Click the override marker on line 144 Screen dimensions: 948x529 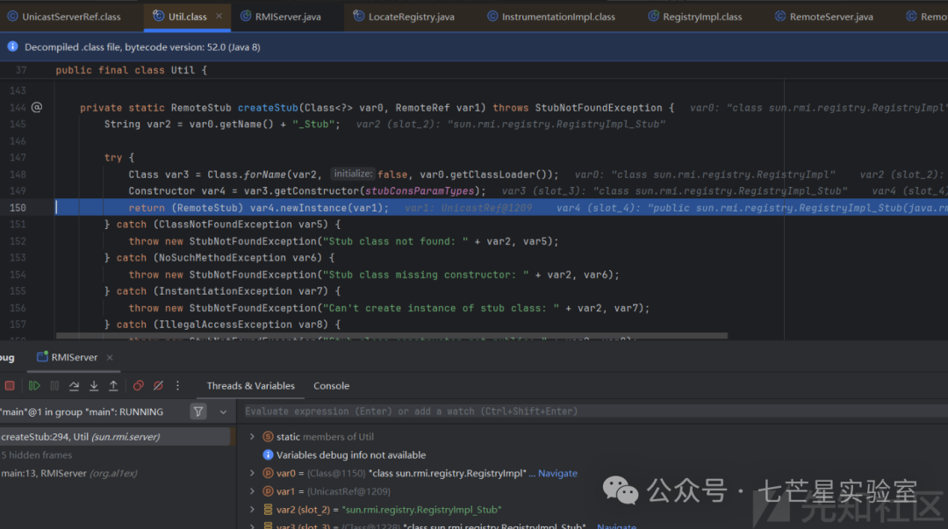click(37, 107)
